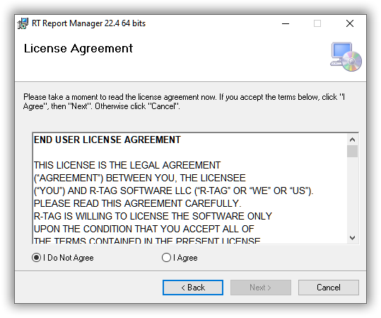Click the disabled Next button
This screenshot has height=318, width=381.
tap(261, 288)
